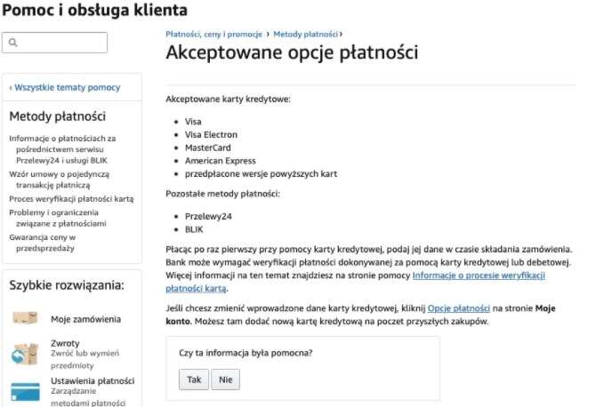Open Zwroty quick solution link
Viewport: 604px width, 407px height.
click(65, 342)
